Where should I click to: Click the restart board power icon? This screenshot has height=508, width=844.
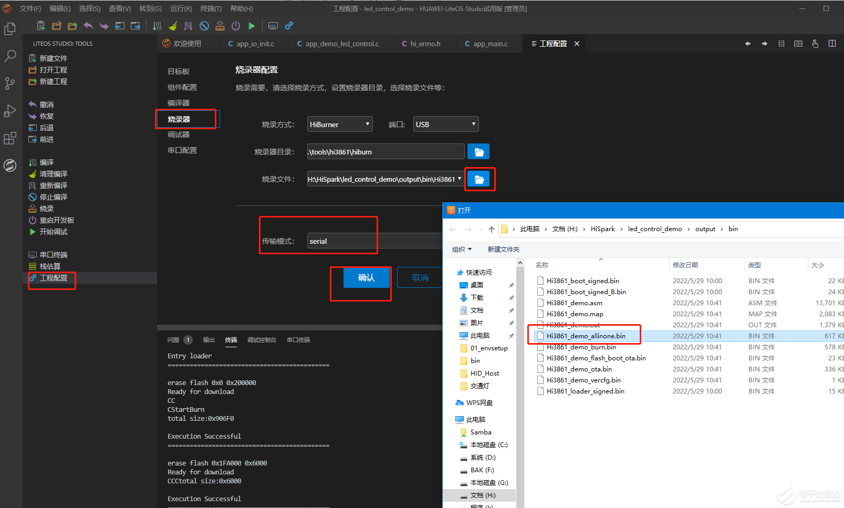click(236, 26)
